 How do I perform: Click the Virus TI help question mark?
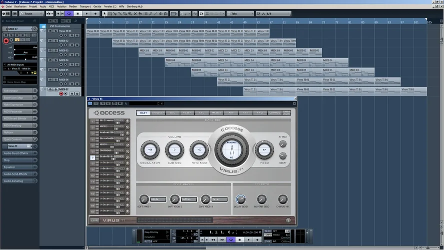pyautogui.click(x=288, y=220)
